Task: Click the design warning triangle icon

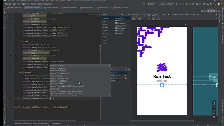Action: coord(216,15)
